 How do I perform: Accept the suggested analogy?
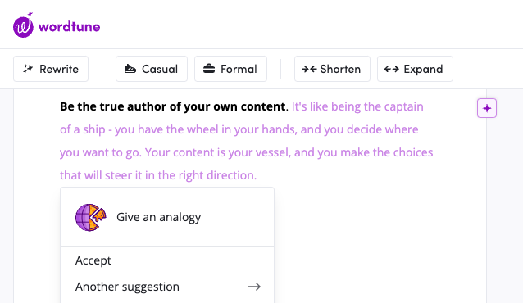[93, 260]
